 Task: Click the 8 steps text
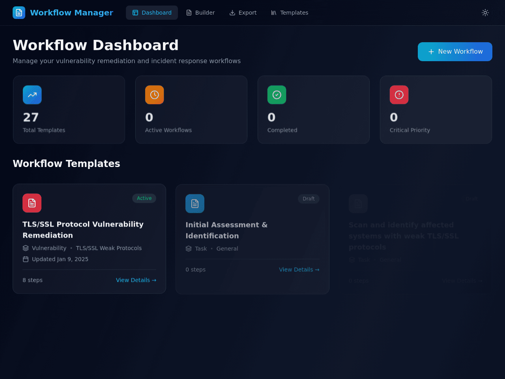pos(32,280)
